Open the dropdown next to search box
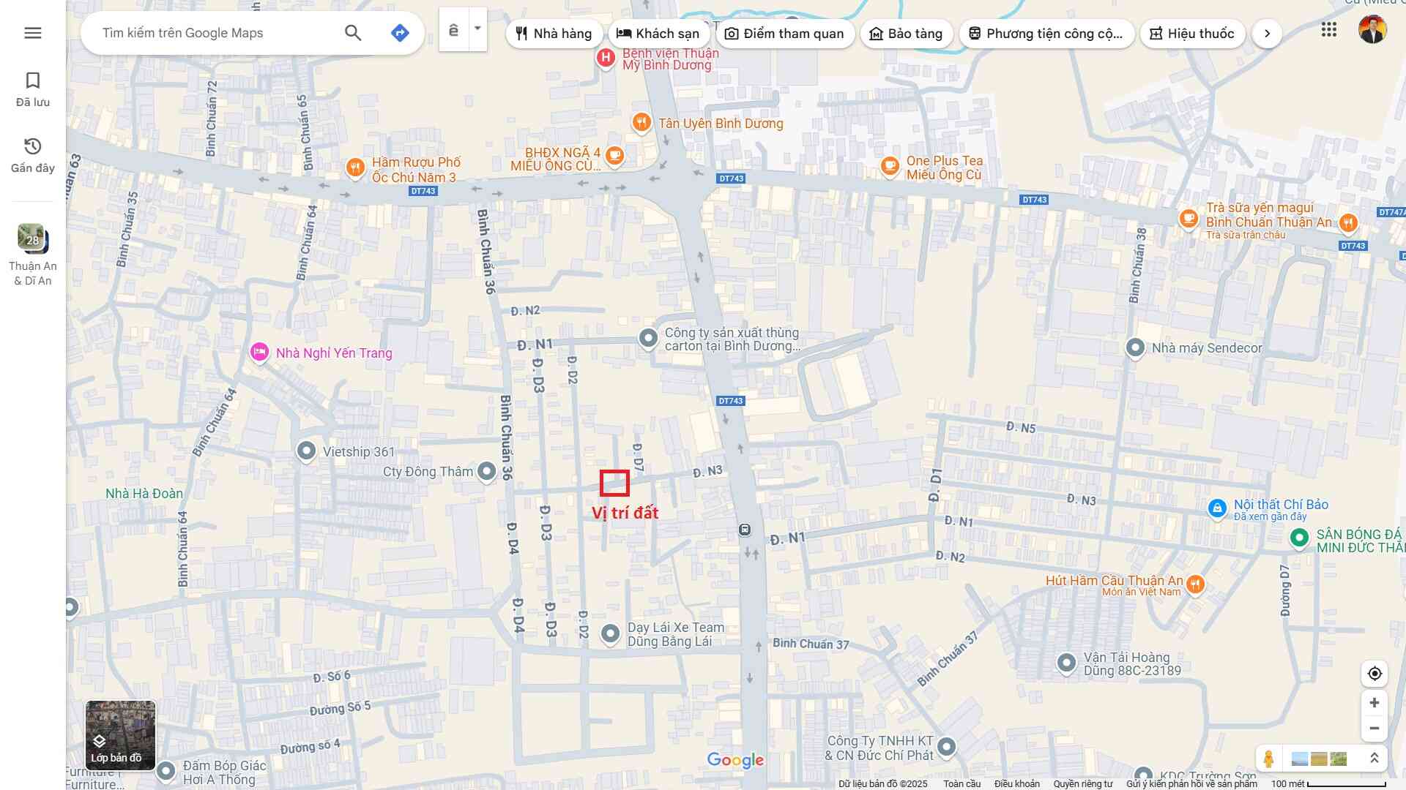The image size is (1406, 790). pos(477,29)
